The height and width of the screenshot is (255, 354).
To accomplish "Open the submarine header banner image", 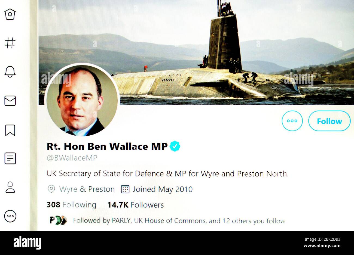I will (x=196, y=52).
